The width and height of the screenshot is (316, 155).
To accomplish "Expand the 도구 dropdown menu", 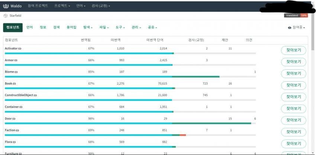I will point(120,27).
